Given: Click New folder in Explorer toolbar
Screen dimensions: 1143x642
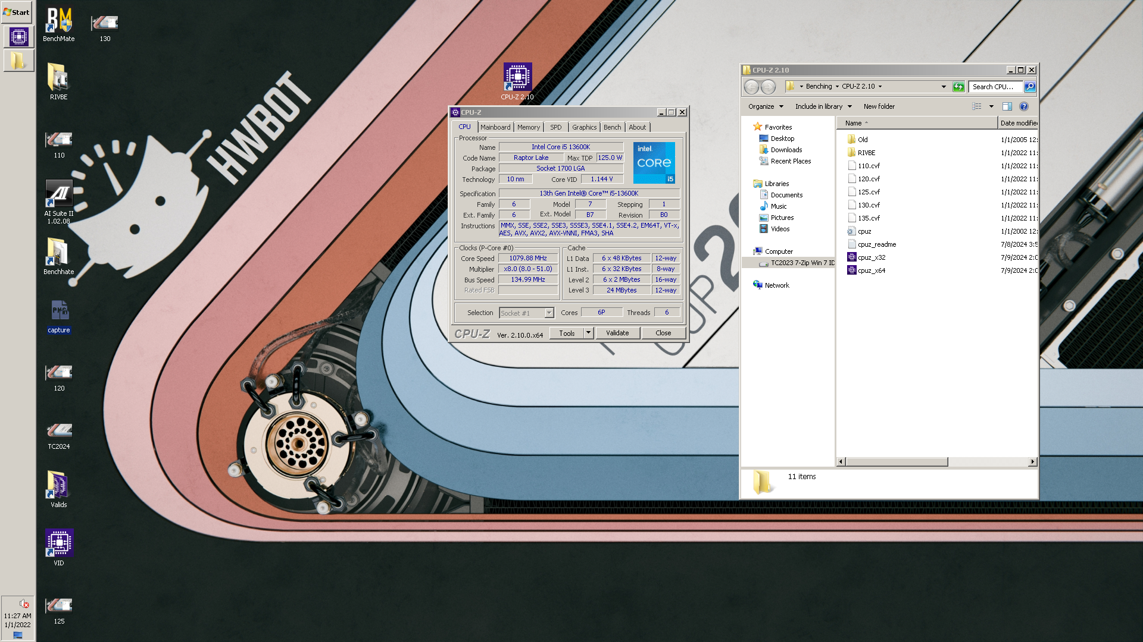Looking at the screenshot, I should click(x=879, y=106).
